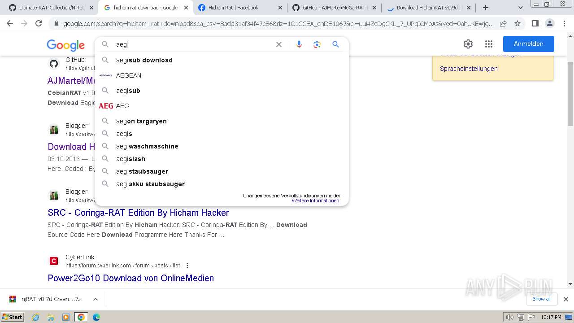Share this page icon in address bar
This screenshot has height=323, width=574.
pos(503,23)
